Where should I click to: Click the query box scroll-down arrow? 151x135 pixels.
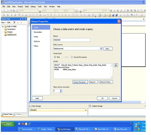[111, 77]
